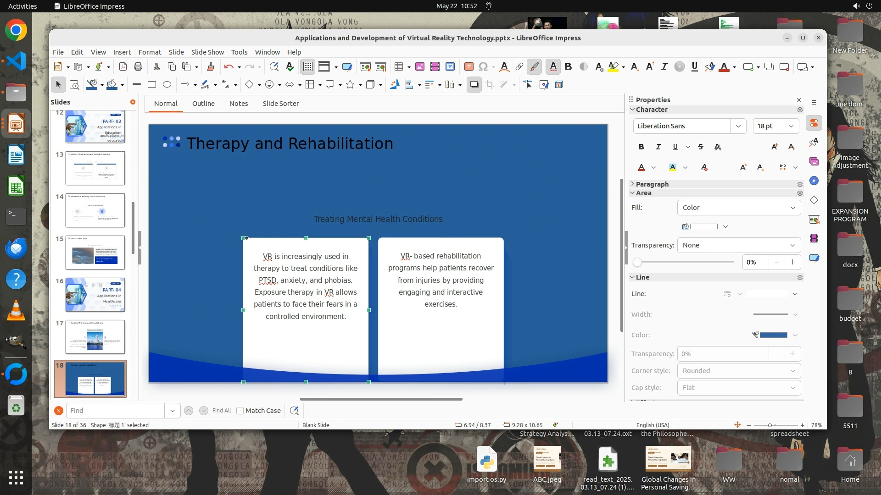Click the Insert Text Box icon
The width and height of the screenshot is (881, 495).
468,67
